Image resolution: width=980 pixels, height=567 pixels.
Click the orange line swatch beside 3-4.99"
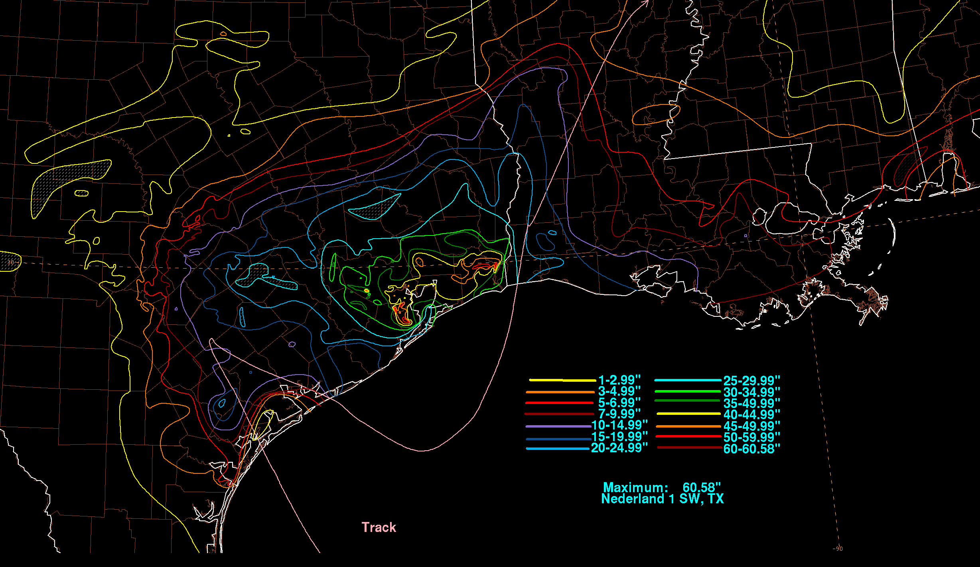pyautogui.click(x=560, y=392)
